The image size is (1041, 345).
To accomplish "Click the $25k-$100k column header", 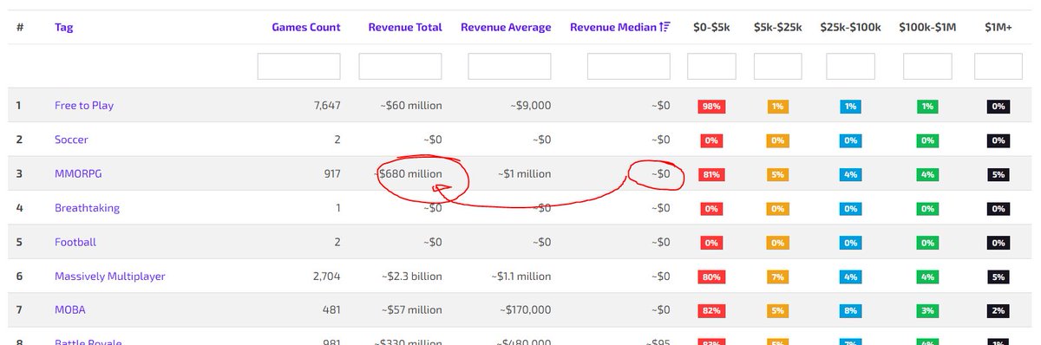I will coord(850,27).
